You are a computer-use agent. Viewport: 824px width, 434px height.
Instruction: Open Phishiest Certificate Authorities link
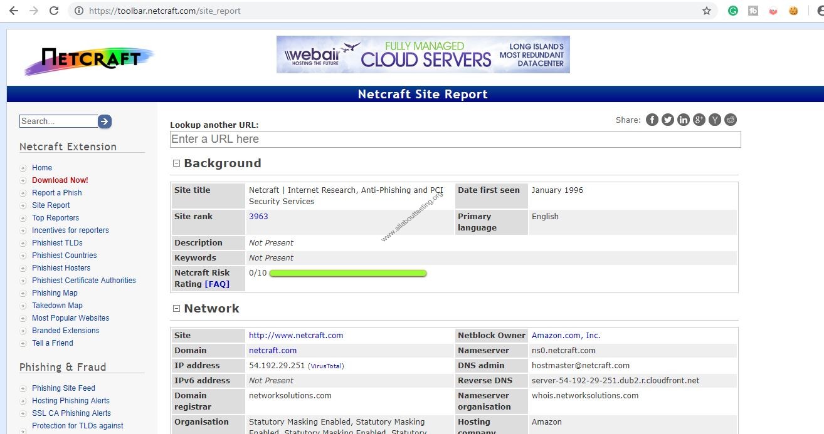coord(84,281)
